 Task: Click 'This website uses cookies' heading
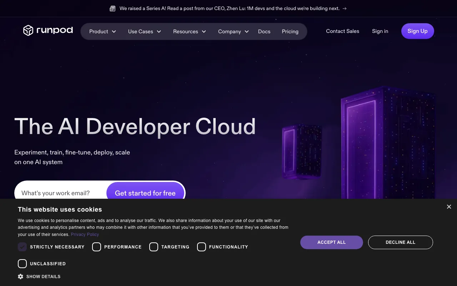coord(60,209)
